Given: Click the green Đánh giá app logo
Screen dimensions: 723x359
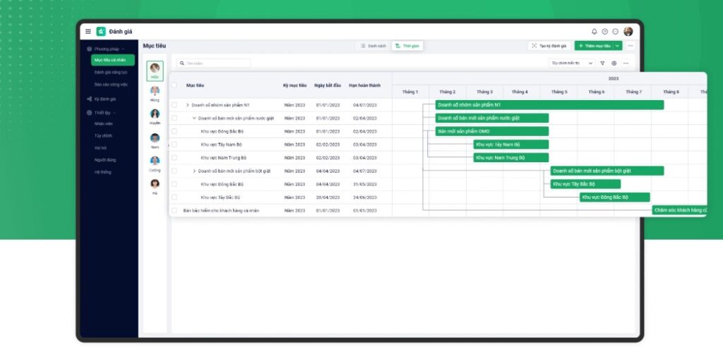Looking at the screenshot, I should tap(101, 31).
